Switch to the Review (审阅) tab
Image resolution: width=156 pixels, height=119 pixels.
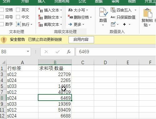[115, 2]
